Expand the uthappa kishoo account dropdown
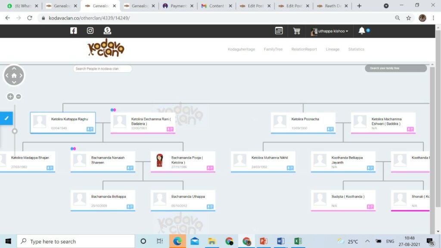Screen dimensions: 441x248 coord(330,31)
